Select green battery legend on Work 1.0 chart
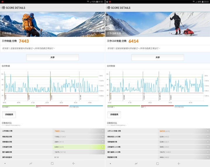Image resolution: width=210 pixels, height=167 pixels. click(18, 106)
